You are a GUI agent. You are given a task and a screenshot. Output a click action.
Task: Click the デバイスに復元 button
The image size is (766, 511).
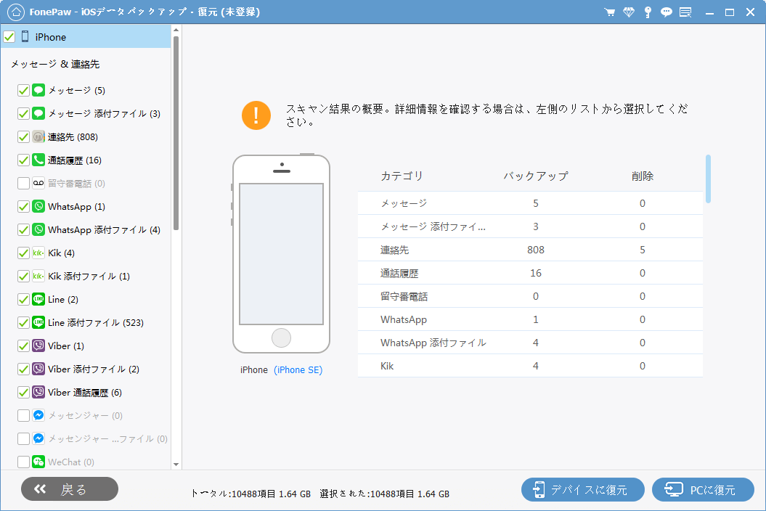coord(583,489)
